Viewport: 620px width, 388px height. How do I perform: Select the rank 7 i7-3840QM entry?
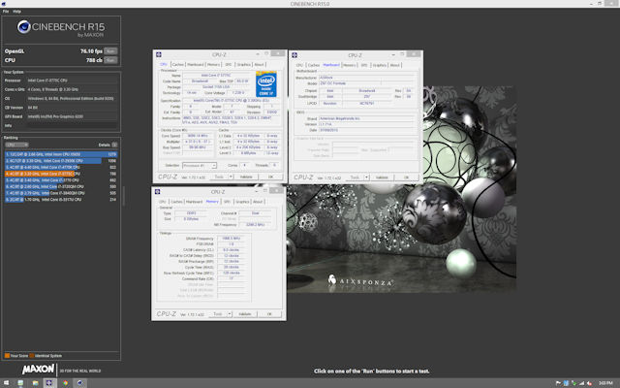click(x=61, y=193)
